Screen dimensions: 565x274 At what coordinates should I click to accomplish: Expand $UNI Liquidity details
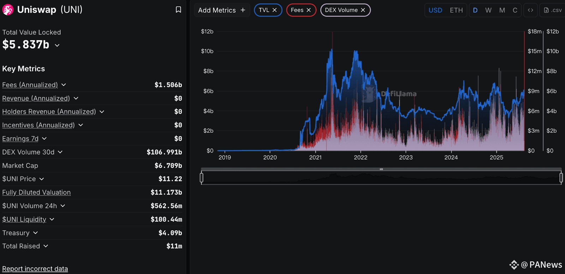[x=52, y=219]
